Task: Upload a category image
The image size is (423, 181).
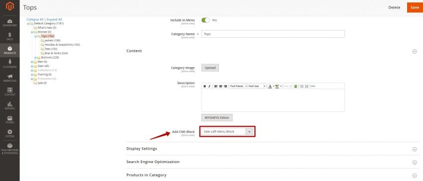Action: (x=210, y=68)
